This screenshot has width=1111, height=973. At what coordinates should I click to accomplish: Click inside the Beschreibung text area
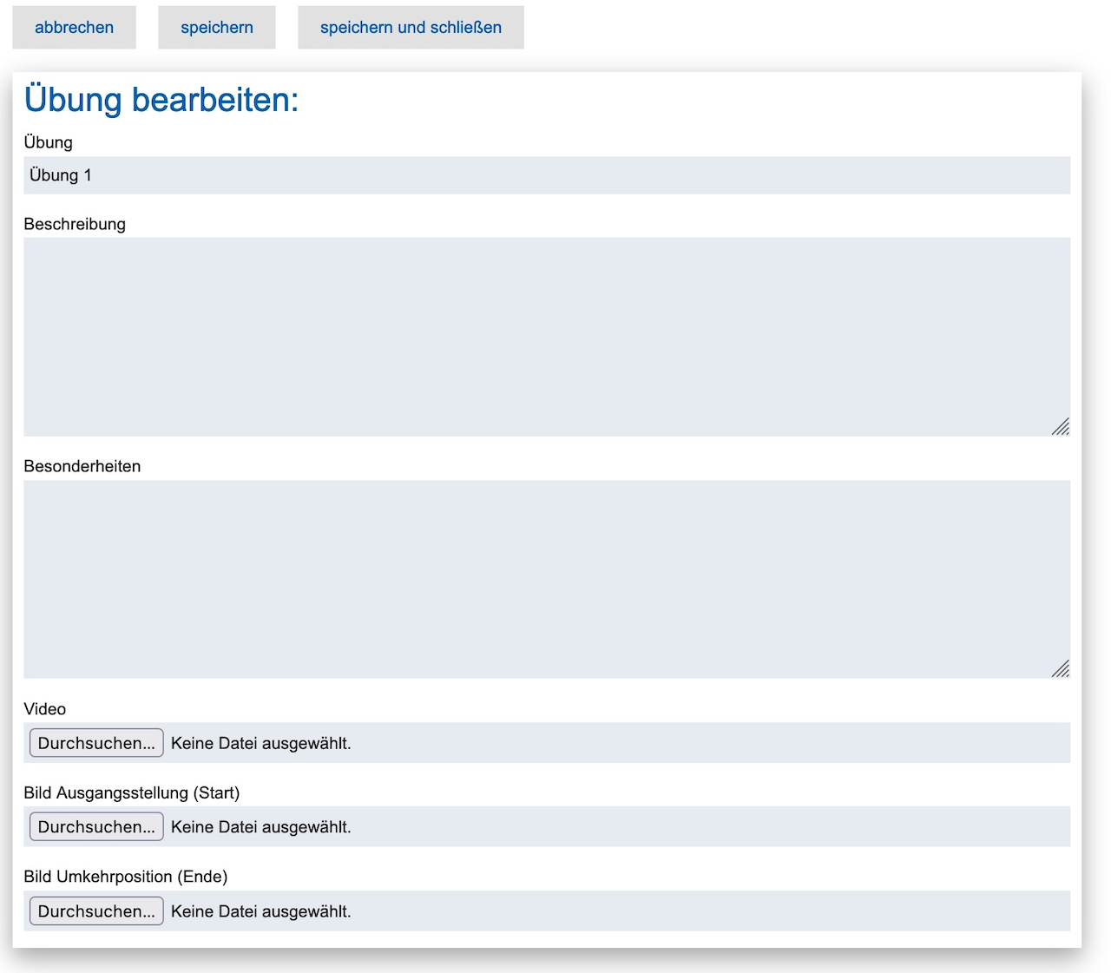coord(547,337)
